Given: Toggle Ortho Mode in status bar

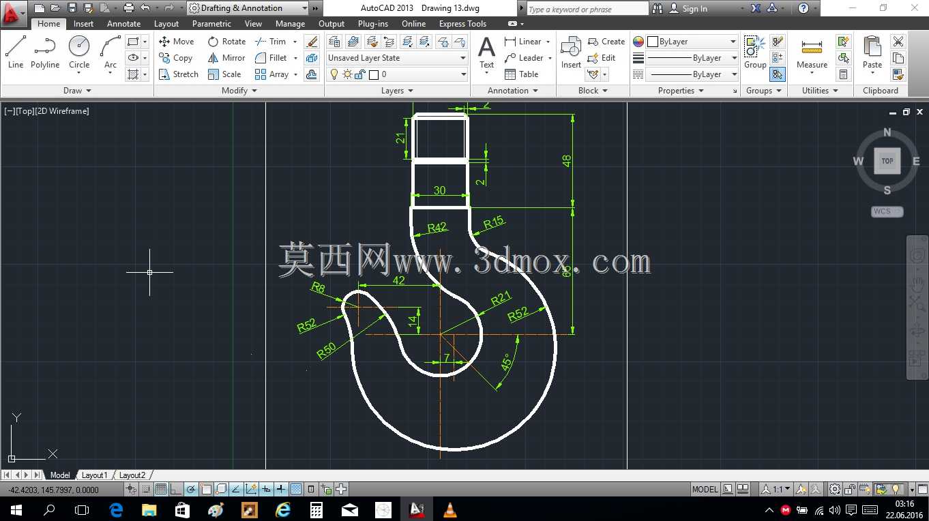Looking at the screenshot, I should click(x=176, y=489).
